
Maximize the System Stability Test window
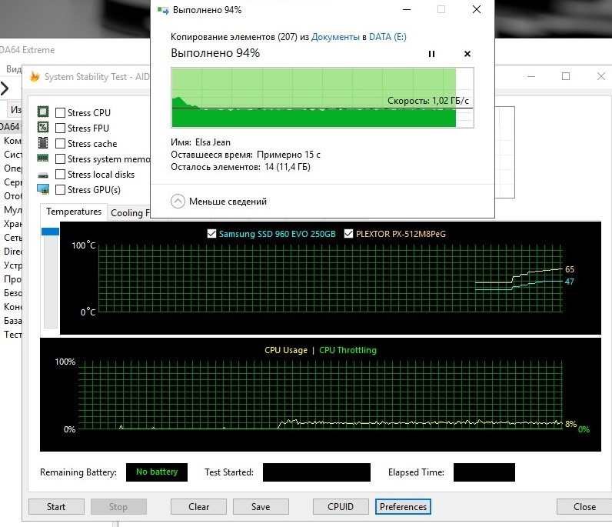coord(566,77)
